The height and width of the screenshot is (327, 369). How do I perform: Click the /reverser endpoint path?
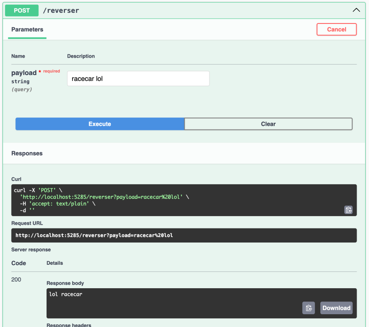[61, 11]
